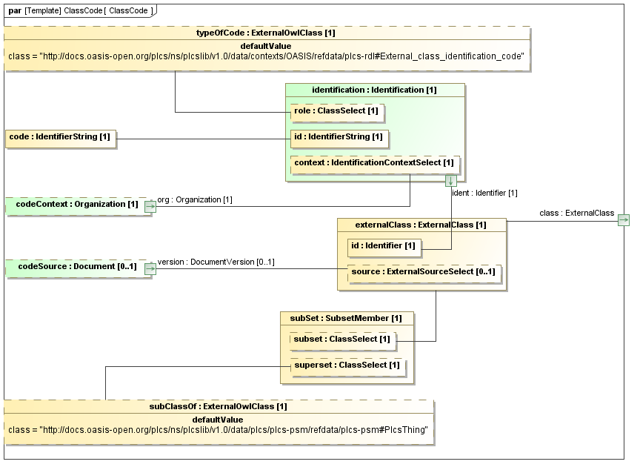
Task: Select the context : IdentificationContextSelect property
Action: pyautogui.click(x=374, y=163)
